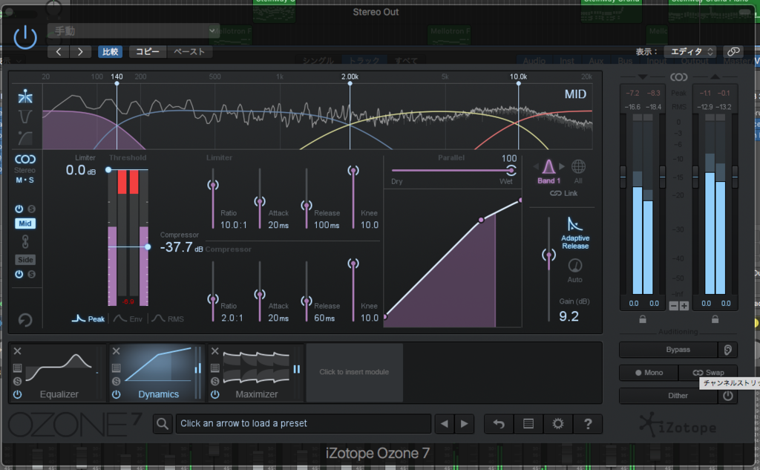Toggle power for the Mid channel
Image resolution: width=760 pixels, height=470 pixels.
(x=19, y=209)
